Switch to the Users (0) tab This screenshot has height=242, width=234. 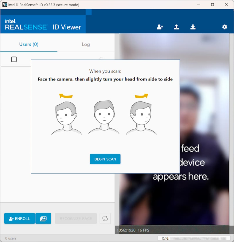29,44
